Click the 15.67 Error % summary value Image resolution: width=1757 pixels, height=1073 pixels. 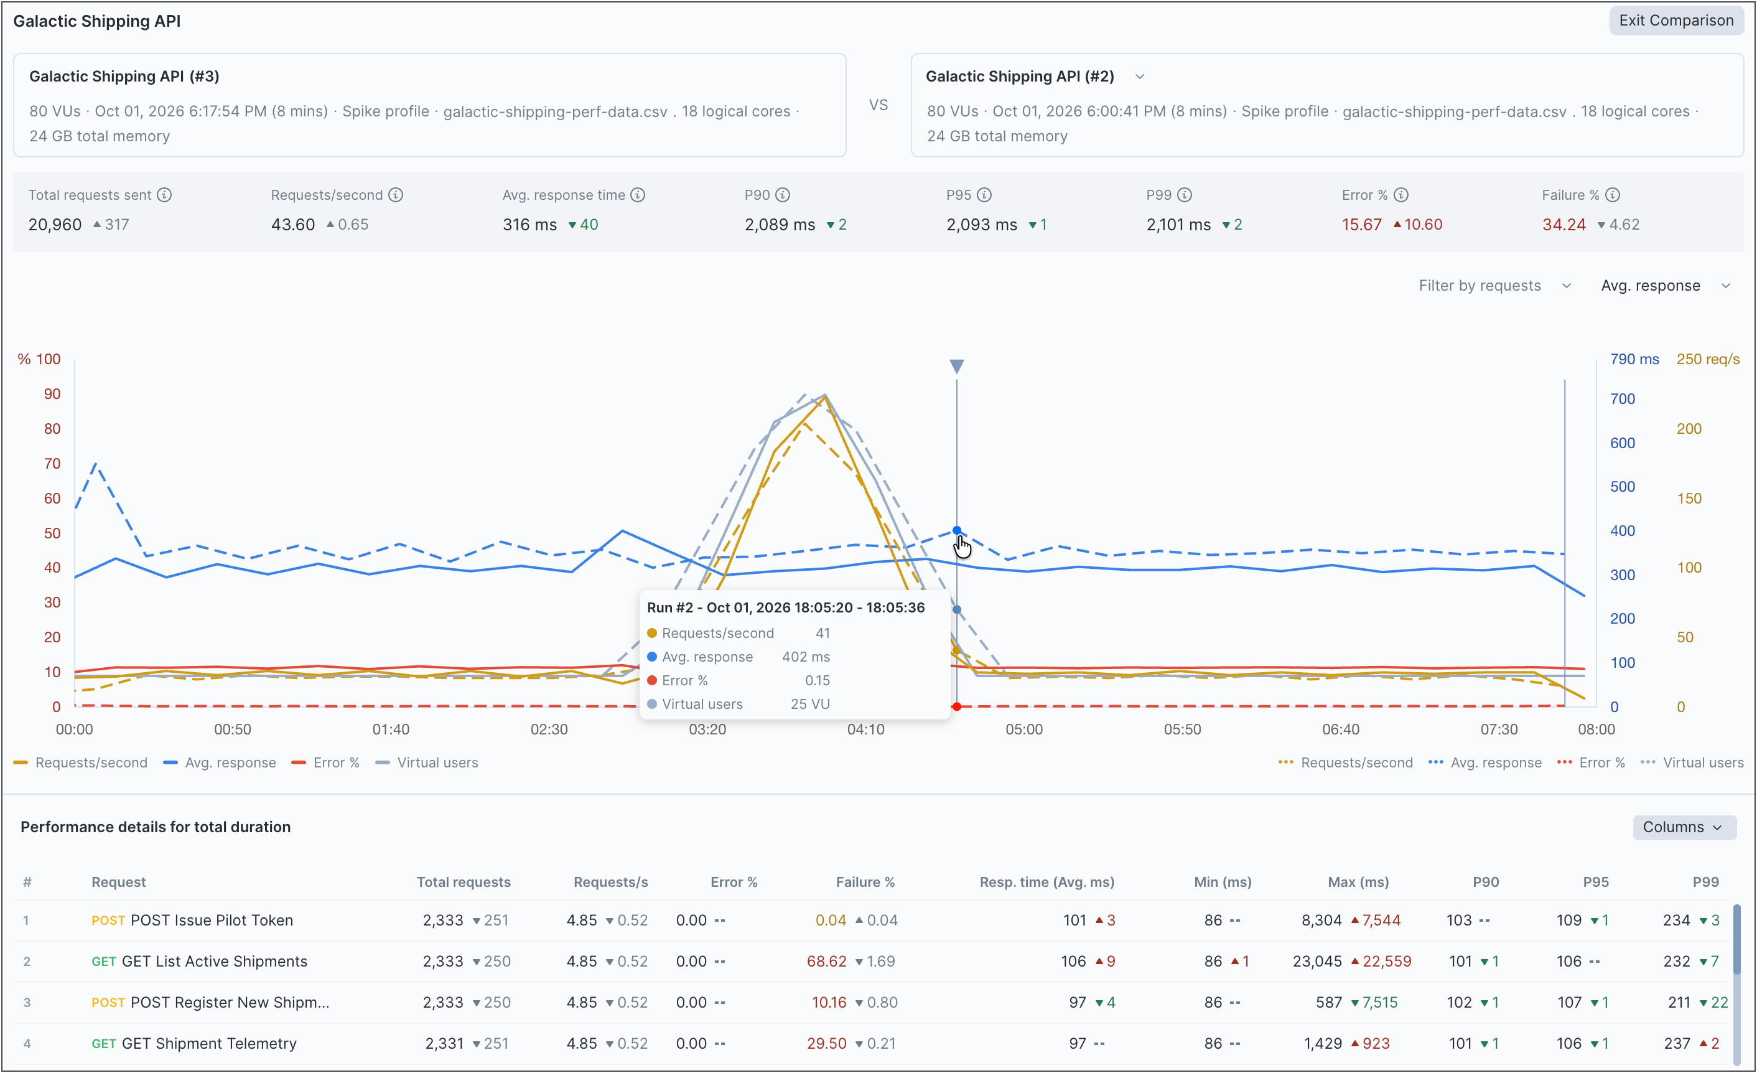coord(1361,225)
